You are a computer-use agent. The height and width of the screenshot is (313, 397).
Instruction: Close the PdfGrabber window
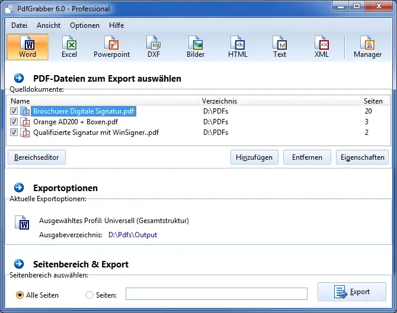coord(379,7)
